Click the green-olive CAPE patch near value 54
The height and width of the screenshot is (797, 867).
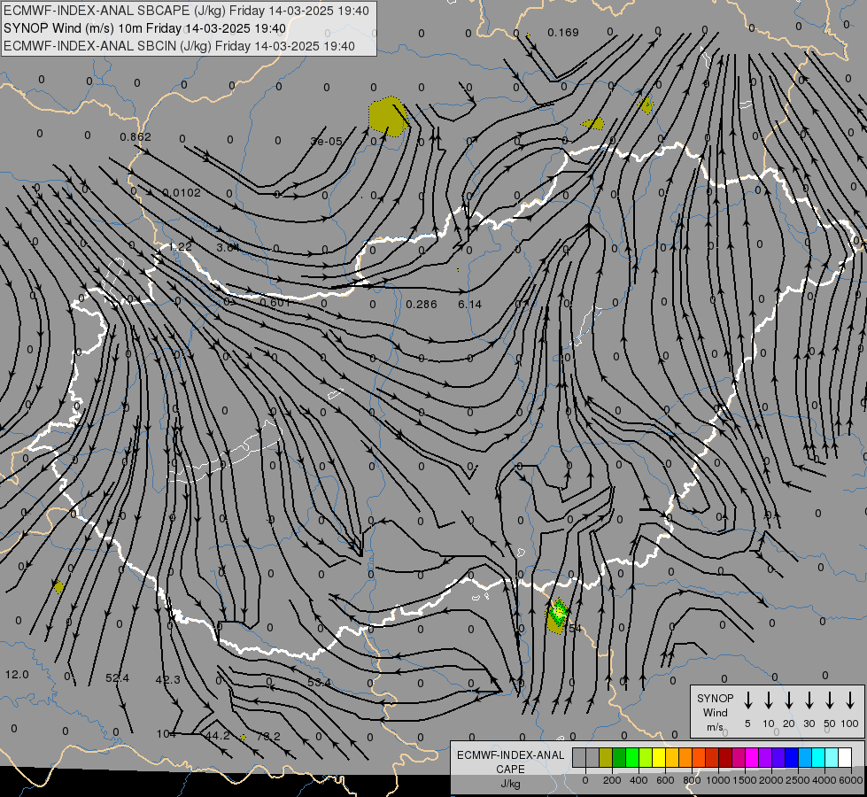(557, 615)
